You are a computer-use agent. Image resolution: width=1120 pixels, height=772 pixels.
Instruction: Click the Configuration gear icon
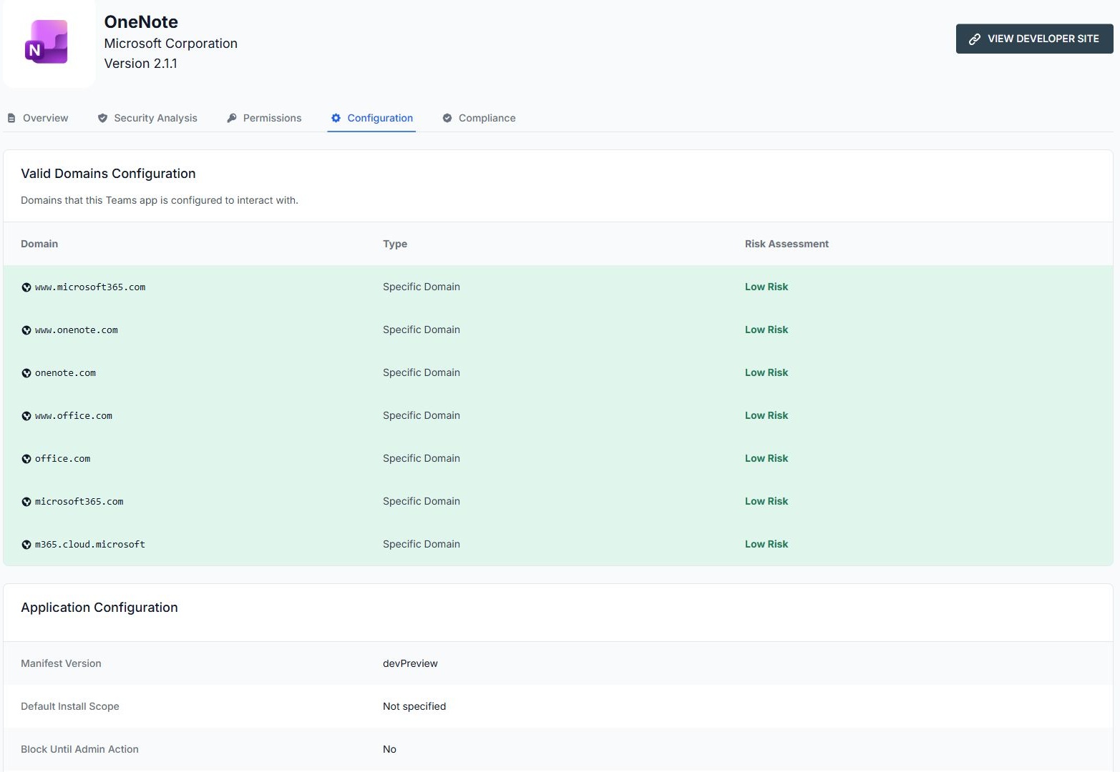[336, 118]
